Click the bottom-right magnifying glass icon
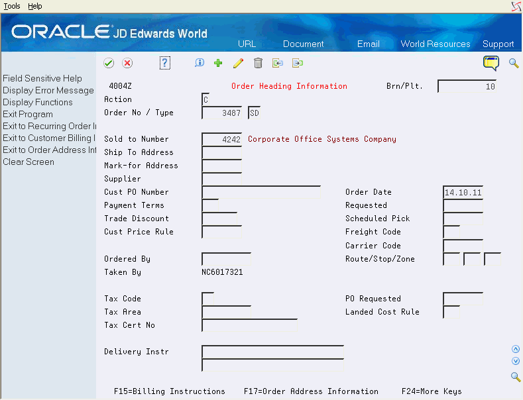523x400 pixels. (516, 377)
